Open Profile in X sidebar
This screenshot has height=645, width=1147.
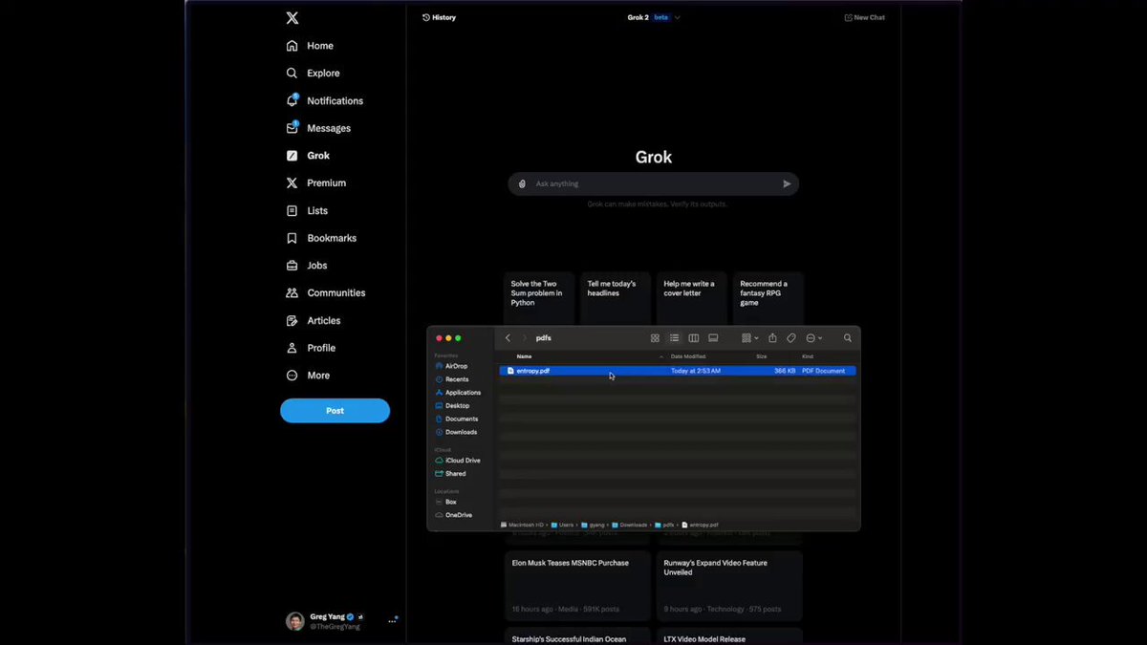pos(311,348)
